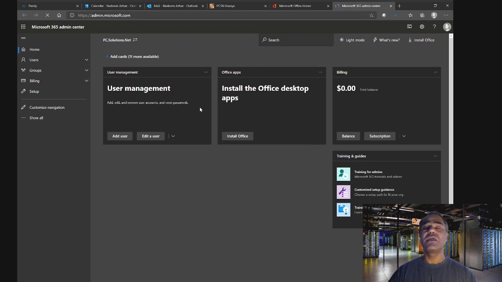Click the Customize navigation pencil icon
This screenshot has height=282, width=502.
point(23,107)
